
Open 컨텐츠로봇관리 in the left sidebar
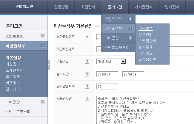point(18,112)
